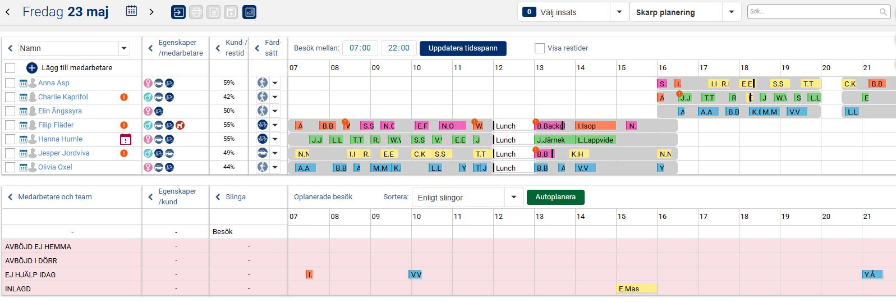
Task: Expand the Skarp planering dropdown
Action: [731, 12]
